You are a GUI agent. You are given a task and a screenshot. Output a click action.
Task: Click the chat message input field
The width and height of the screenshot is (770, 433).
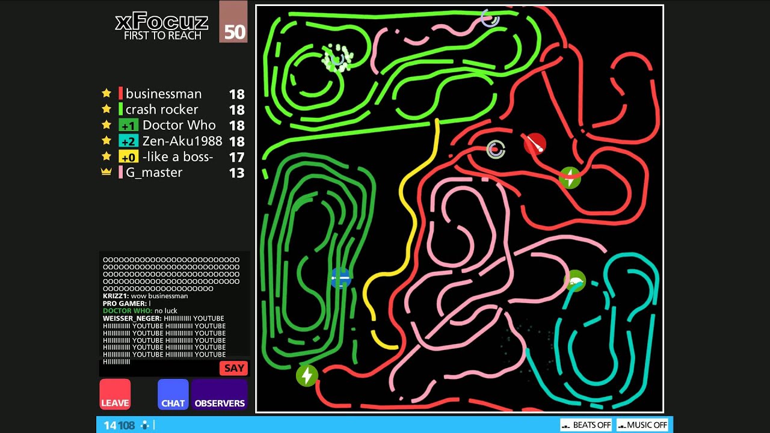tap(159, 368)
